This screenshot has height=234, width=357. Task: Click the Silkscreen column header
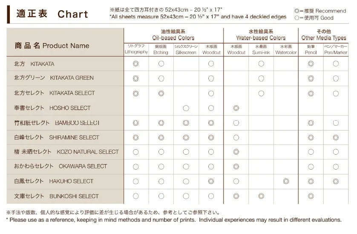tap(186, 49)
